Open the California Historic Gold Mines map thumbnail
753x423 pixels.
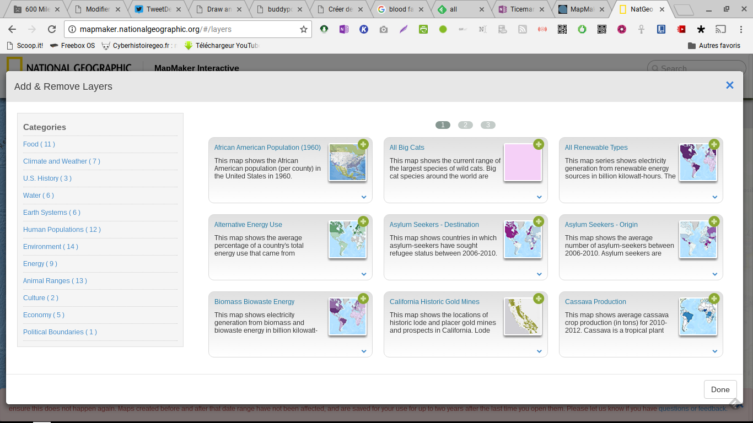click(x=523, y=317)
